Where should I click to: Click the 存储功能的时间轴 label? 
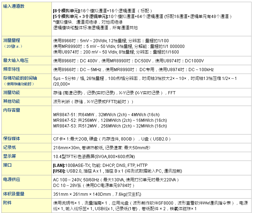coord(20,78)
